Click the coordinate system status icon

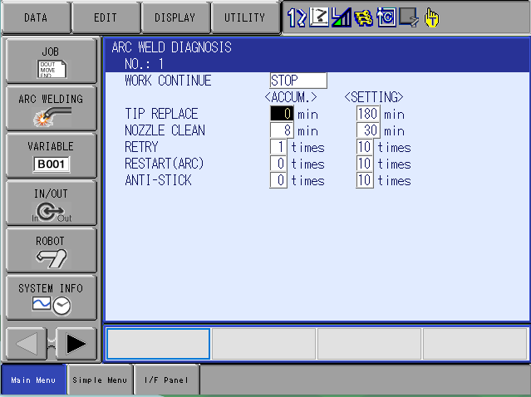click(x=319, y=17)
